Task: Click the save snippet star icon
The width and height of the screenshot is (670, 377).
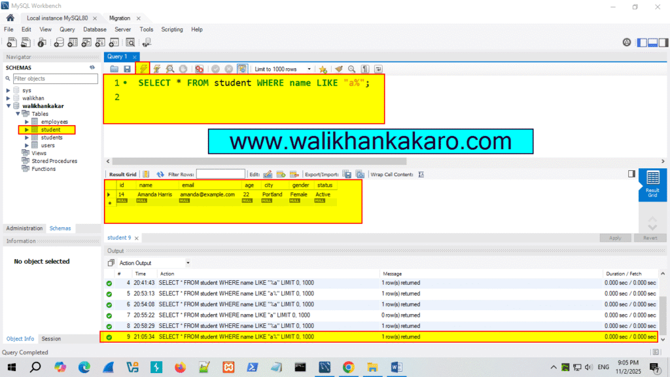Action: 323,68
